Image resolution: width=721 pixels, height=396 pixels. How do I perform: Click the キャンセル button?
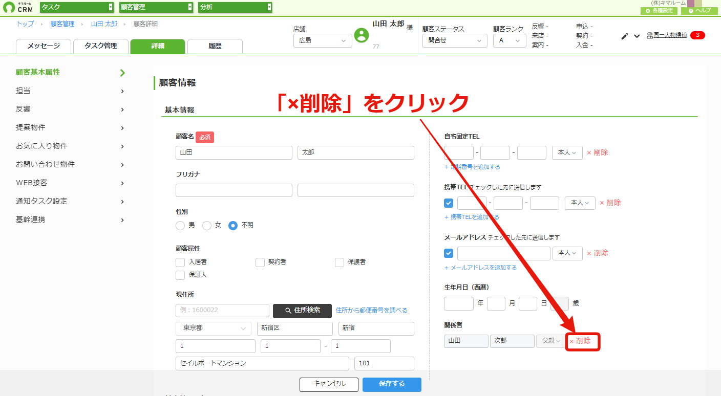(x=329, y=384)
